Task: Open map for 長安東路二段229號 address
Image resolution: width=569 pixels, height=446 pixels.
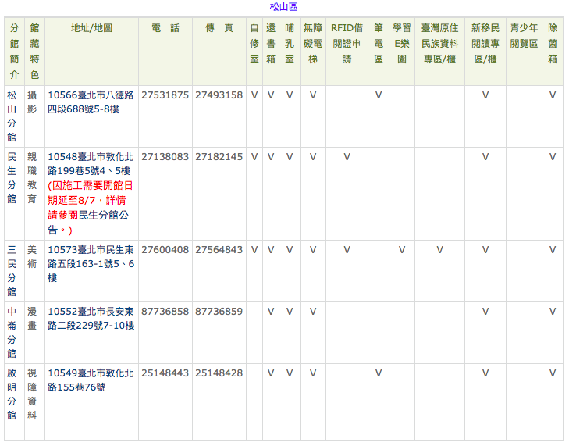Action: (91, 319)
